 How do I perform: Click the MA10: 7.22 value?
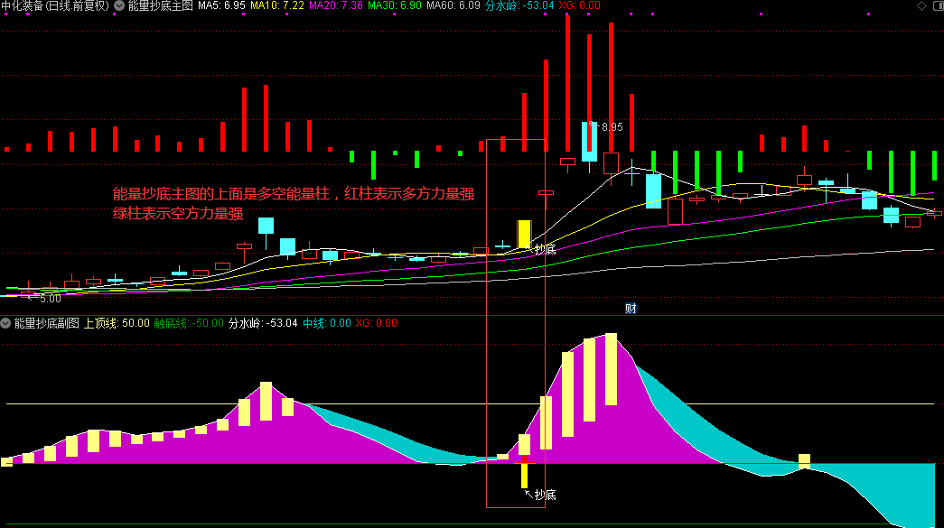[x=277, y=5]
